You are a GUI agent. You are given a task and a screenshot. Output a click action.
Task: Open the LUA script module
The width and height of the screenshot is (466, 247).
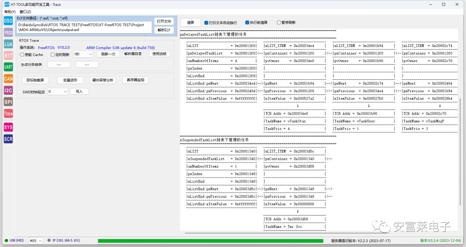(x=8, y=44)
